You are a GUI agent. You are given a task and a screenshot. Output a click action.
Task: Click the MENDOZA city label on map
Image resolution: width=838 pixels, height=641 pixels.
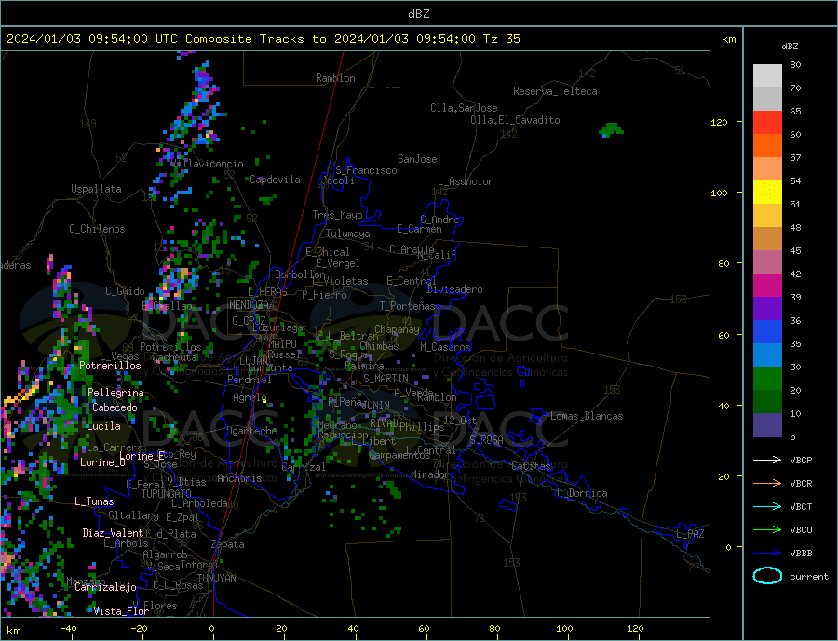point(249,305)
